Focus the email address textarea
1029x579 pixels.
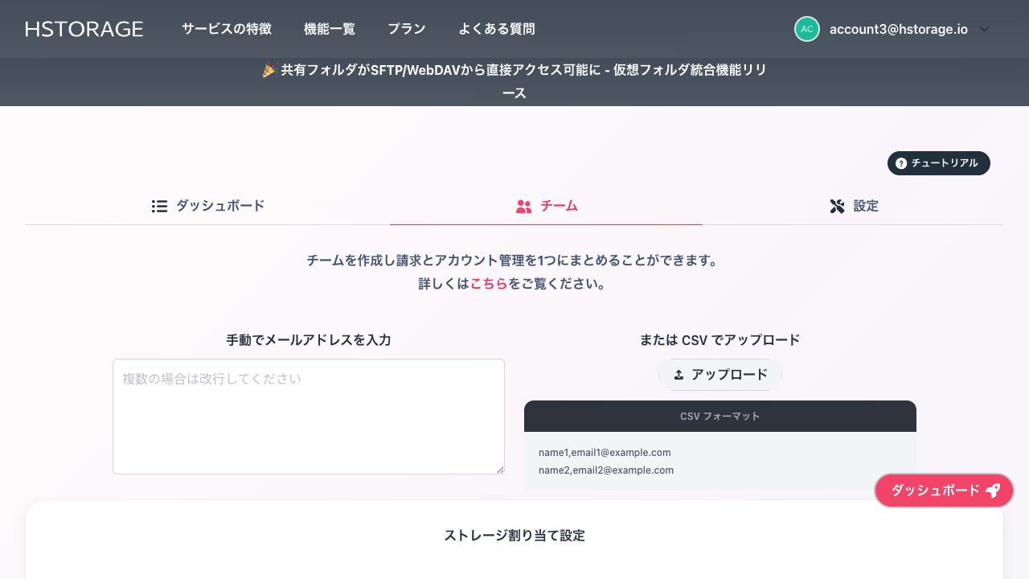(309, 417)
